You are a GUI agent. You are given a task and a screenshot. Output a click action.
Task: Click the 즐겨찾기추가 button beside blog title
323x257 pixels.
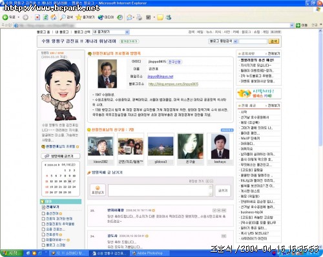pyautogui.click(x=129, y=41)
